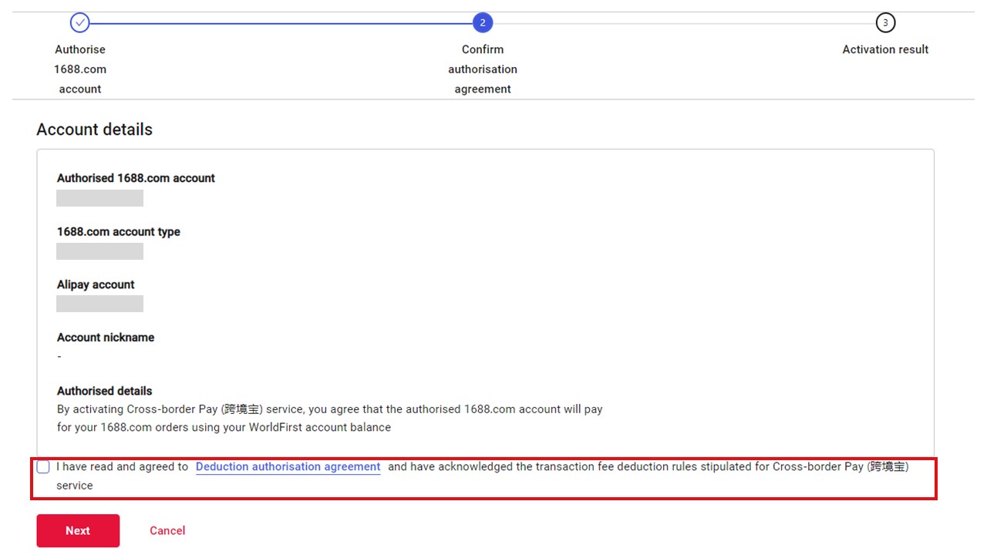Tick the agreement checkbox
This screenshot has height=555, width=987.
point(43,467)
